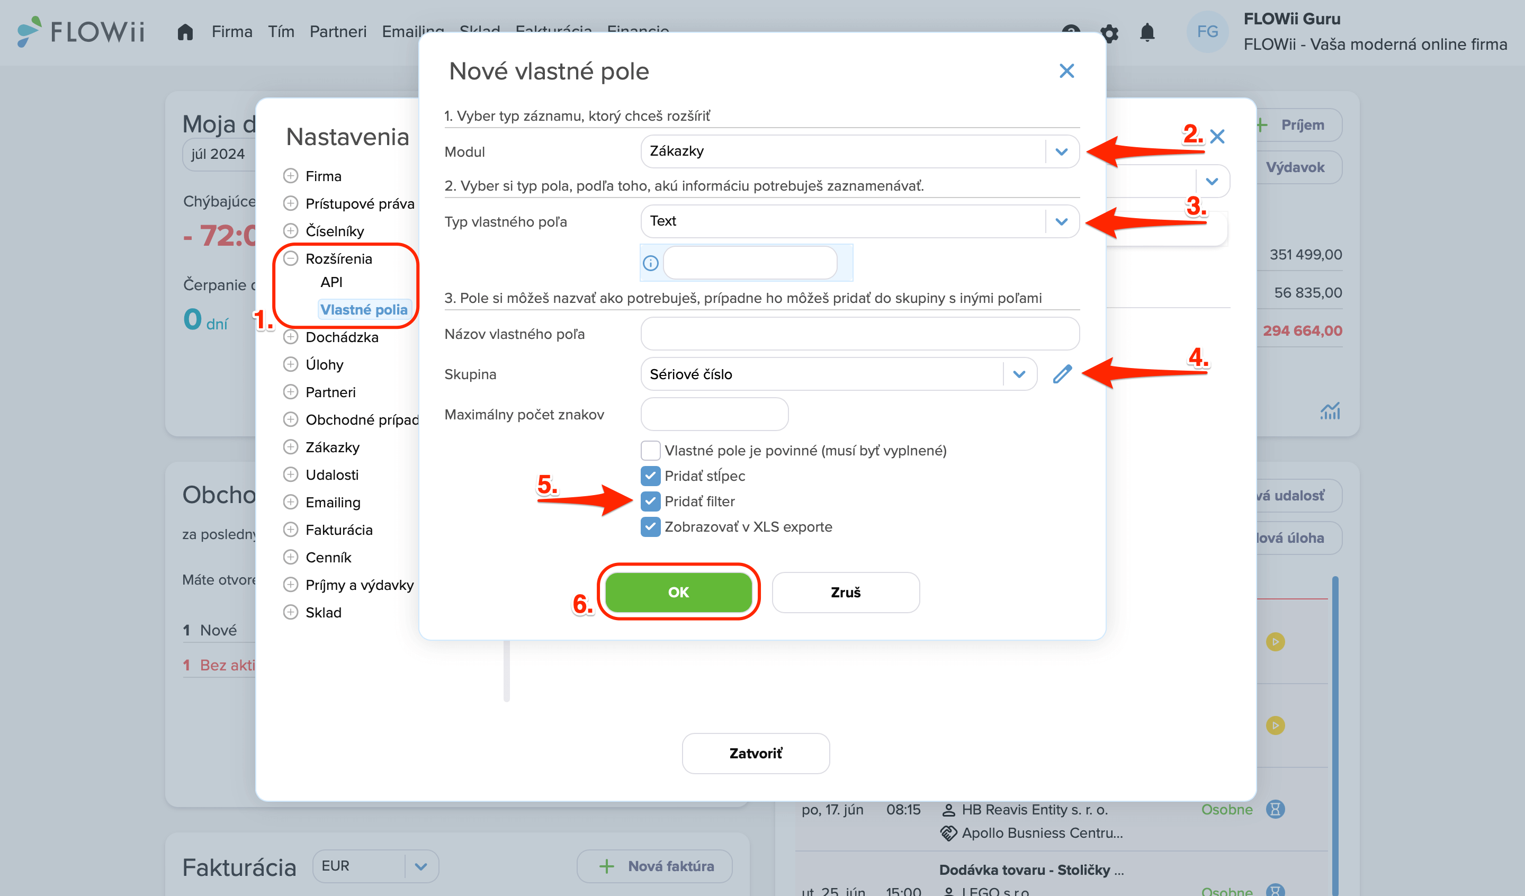Click the plus icon of the Príjem button

coord(1262,126)
